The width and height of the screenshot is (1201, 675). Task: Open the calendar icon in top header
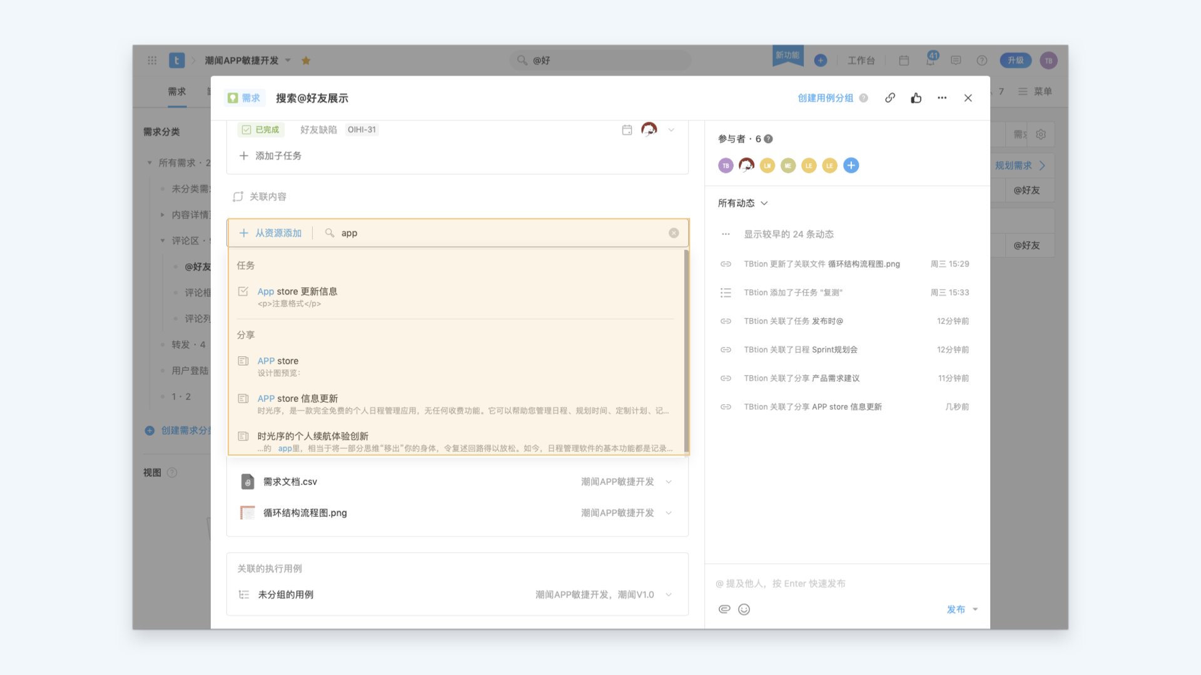pyautogui.click(x=904, y=61)
